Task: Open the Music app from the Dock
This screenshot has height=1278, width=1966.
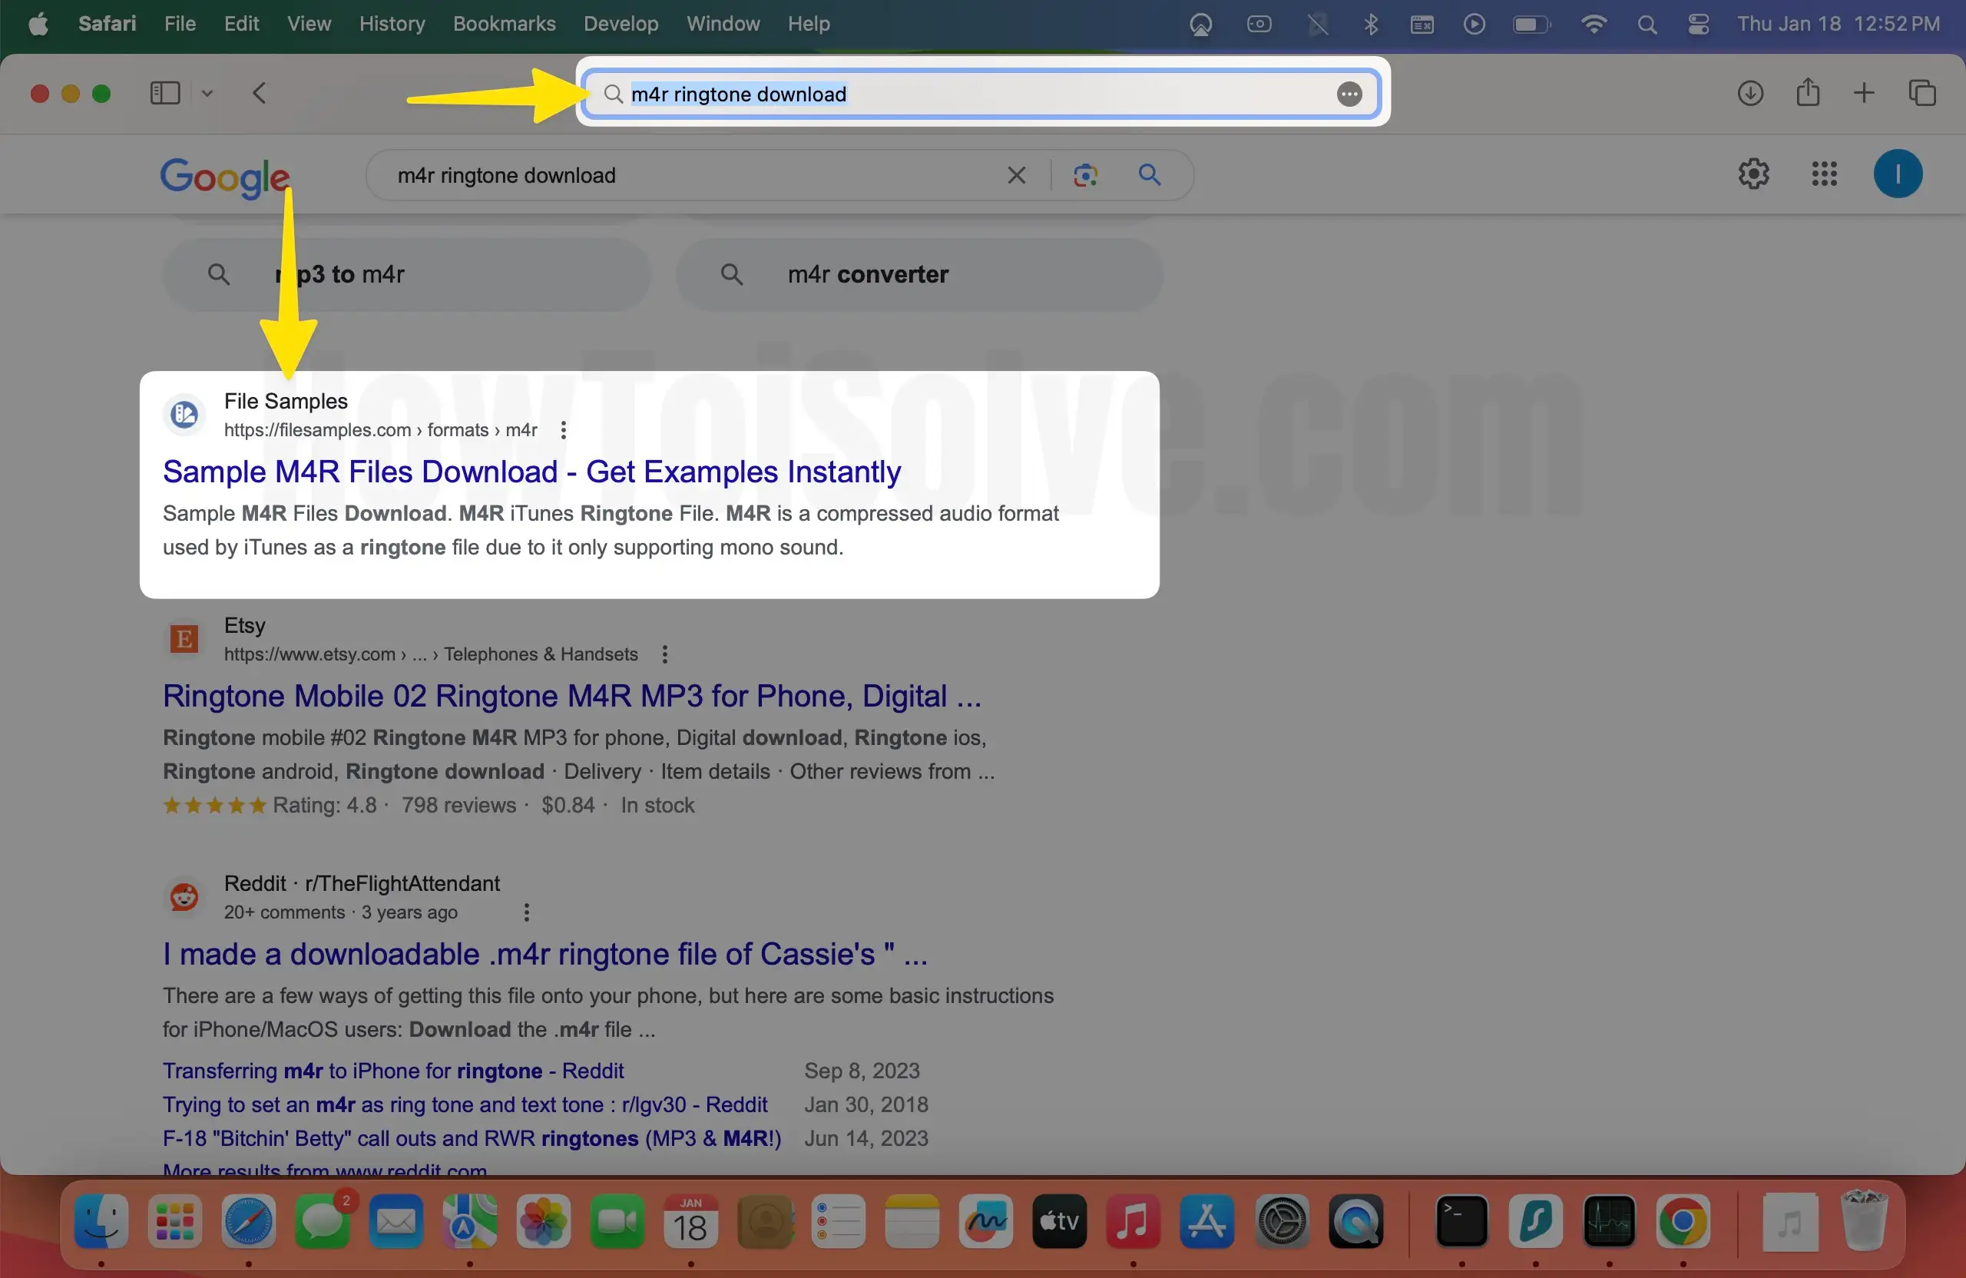Action: pyautogui.click(x=1133, y=1222)
